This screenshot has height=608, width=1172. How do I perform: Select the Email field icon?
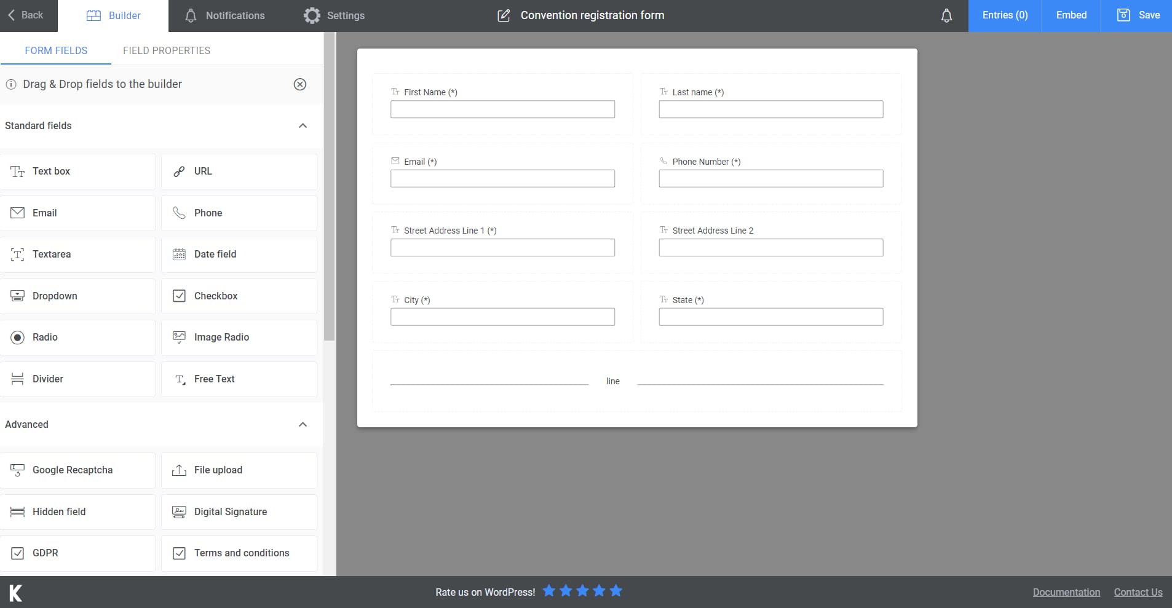17,213
